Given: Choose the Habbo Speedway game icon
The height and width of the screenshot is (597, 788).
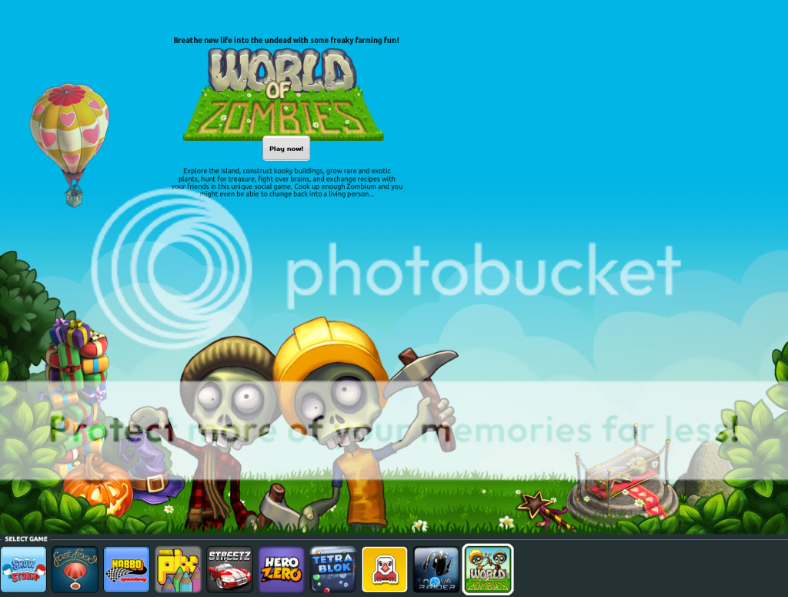Looking at the screenshot, I should pyautogui.click(x=126, y=569).
